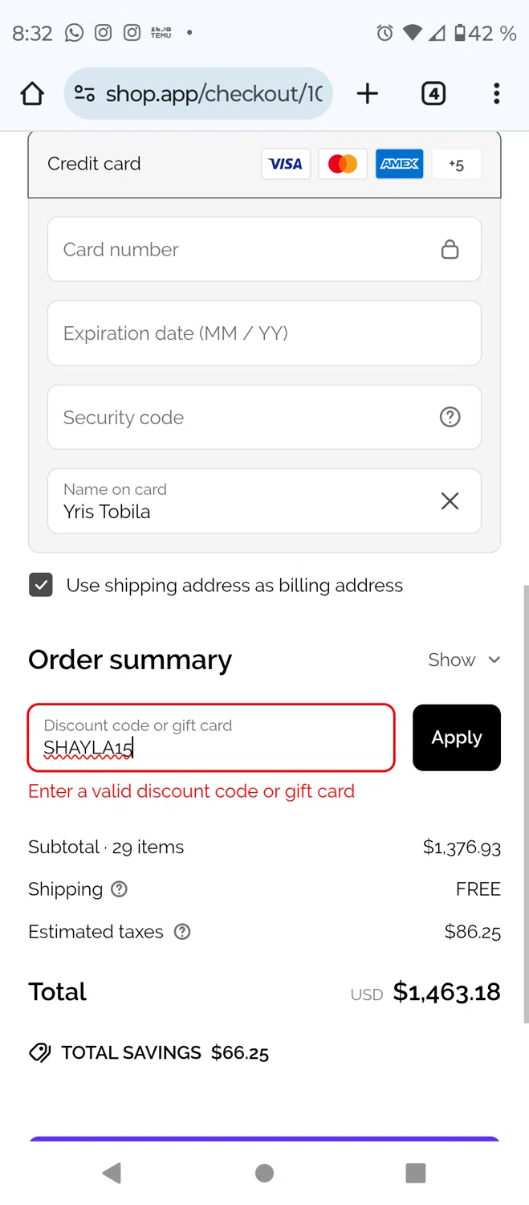Tap the Estimated taxes help icon
The image size is (529, 1205).
pyautogui.click(x=182, y=932)
